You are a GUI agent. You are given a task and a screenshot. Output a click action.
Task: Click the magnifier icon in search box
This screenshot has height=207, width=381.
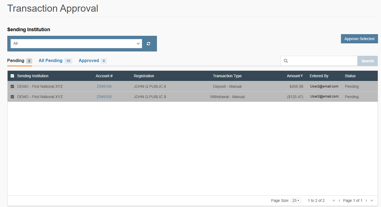pos(286,61)
